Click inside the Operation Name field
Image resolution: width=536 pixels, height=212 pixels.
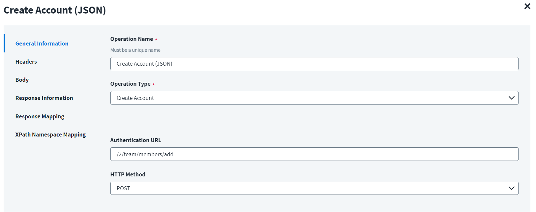[x=314, y=64]
